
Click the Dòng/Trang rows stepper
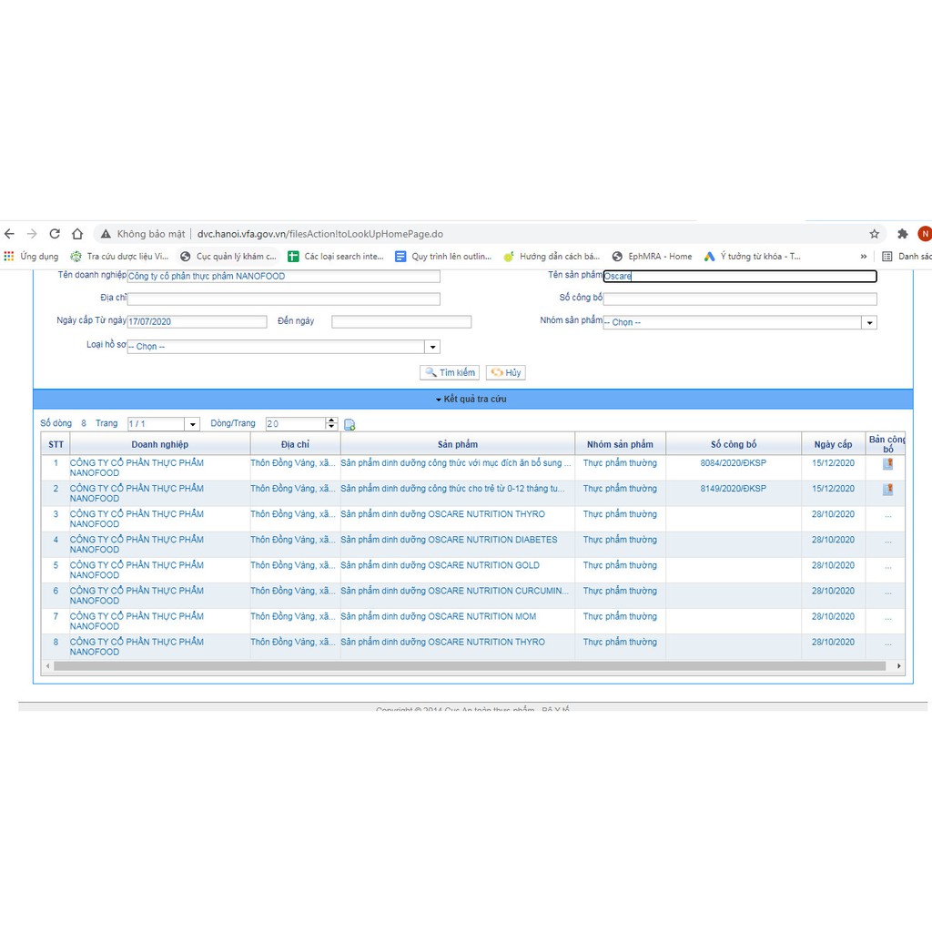point(331,424)
